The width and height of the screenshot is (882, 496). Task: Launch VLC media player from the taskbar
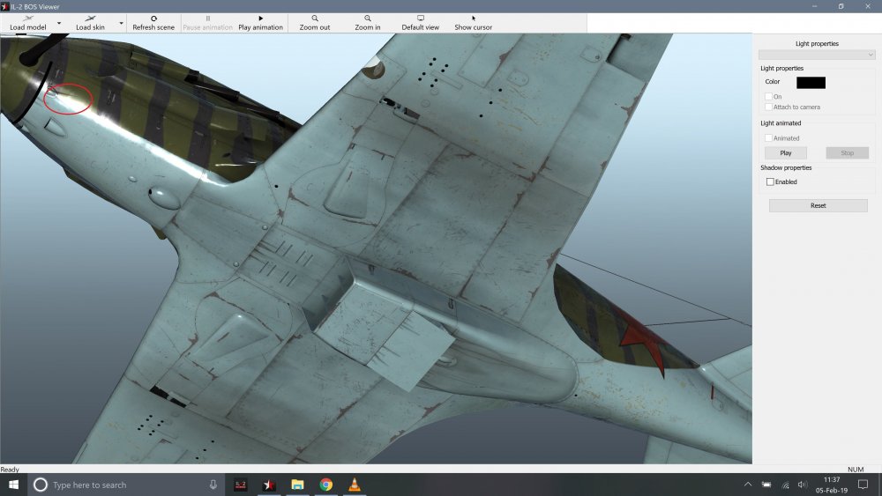[355, 485]
